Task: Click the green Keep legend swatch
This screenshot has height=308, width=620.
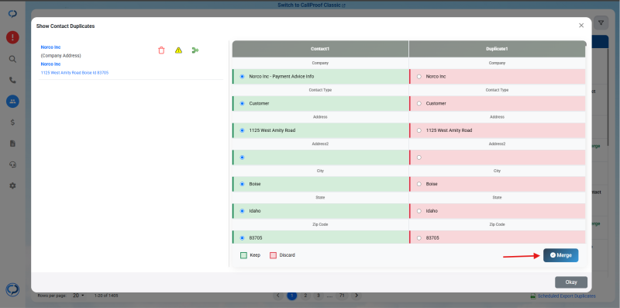Action: click(x=243, y=255)
